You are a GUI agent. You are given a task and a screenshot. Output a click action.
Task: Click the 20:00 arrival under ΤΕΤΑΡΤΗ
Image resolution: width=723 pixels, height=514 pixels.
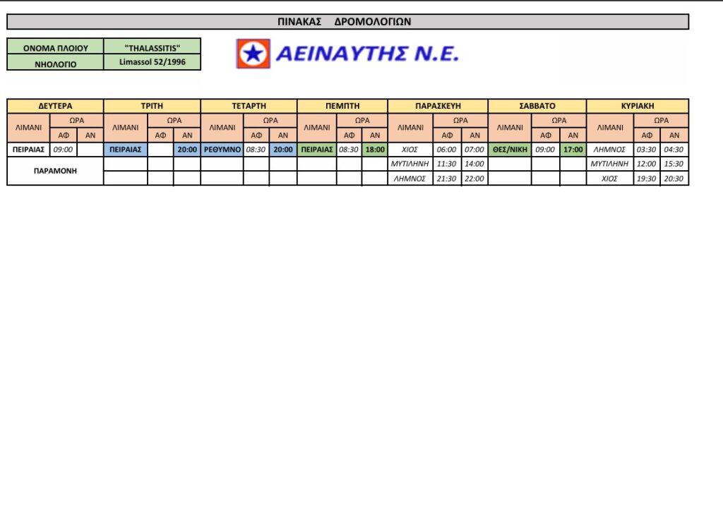pos(283,150)
